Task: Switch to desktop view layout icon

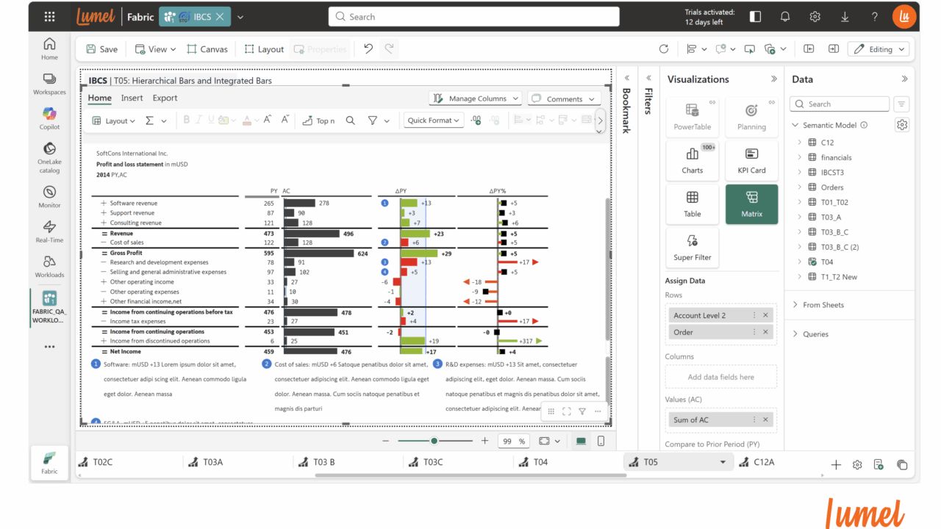Action: coord(582,441)
